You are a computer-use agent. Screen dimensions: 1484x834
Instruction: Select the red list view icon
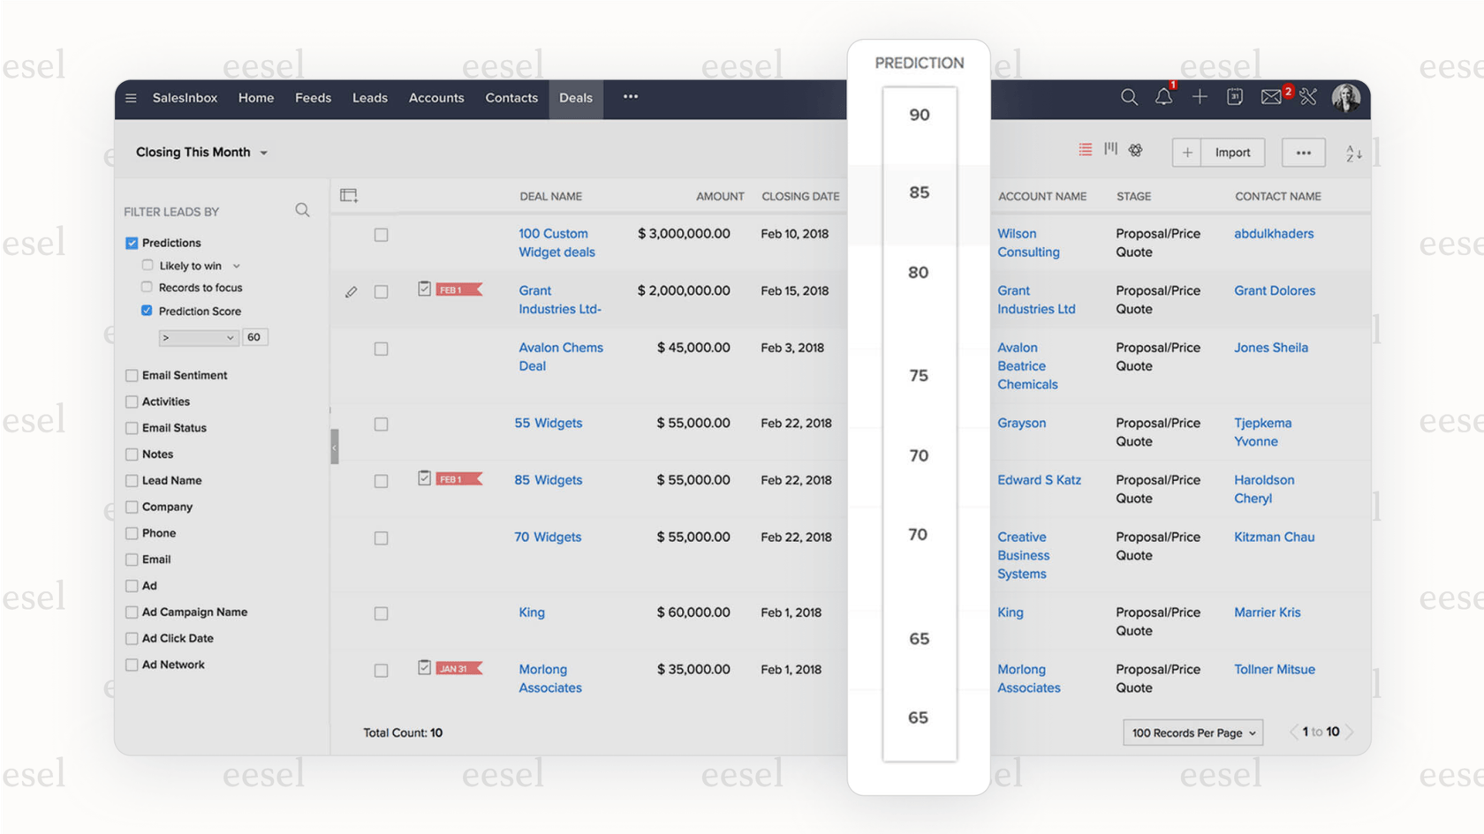1085,149
